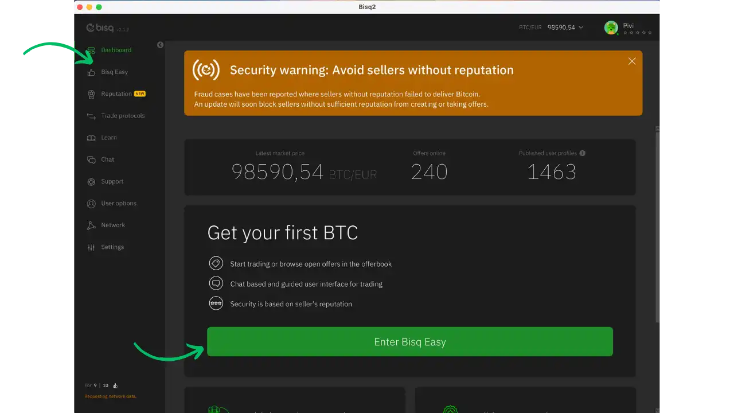Dismiss the security warning banner
Viewport: 734px width, 413px height.
(x=632, y=61)
